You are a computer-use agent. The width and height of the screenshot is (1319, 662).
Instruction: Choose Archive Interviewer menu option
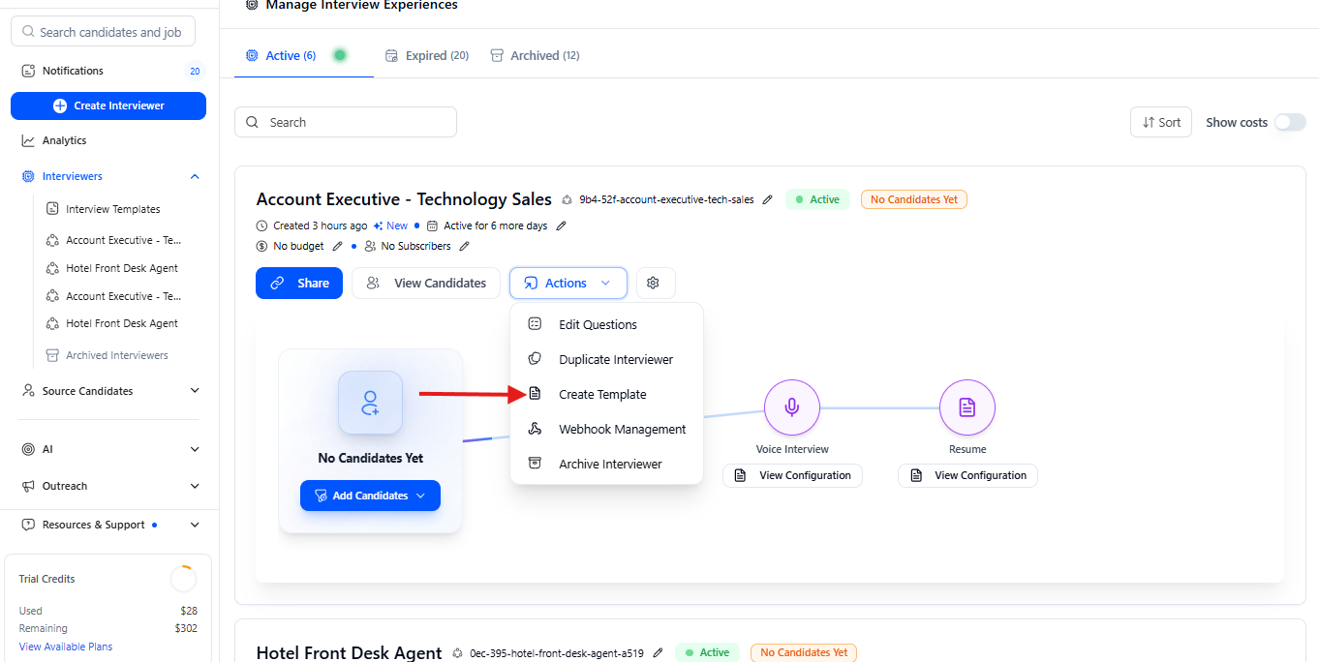(x=610, y=464)
